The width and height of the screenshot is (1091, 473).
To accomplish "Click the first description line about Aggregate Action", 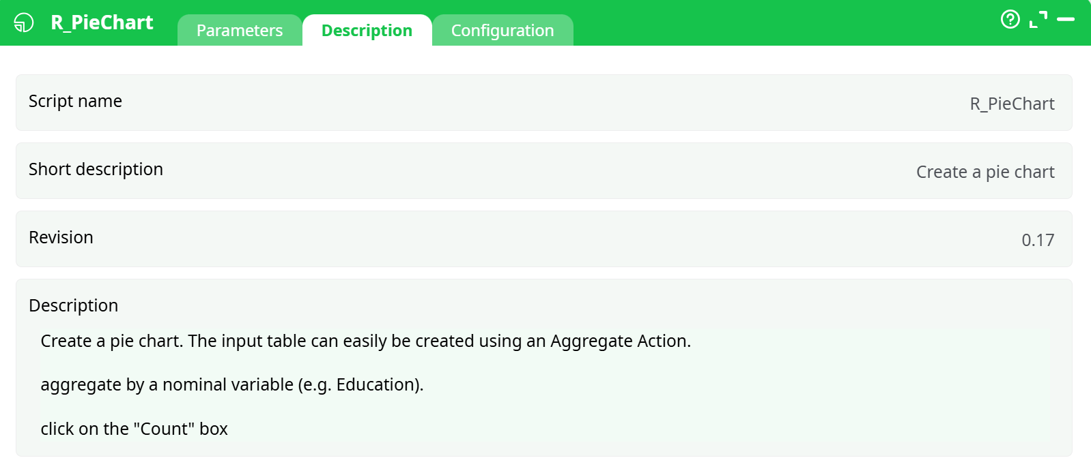I will (365, 341).
